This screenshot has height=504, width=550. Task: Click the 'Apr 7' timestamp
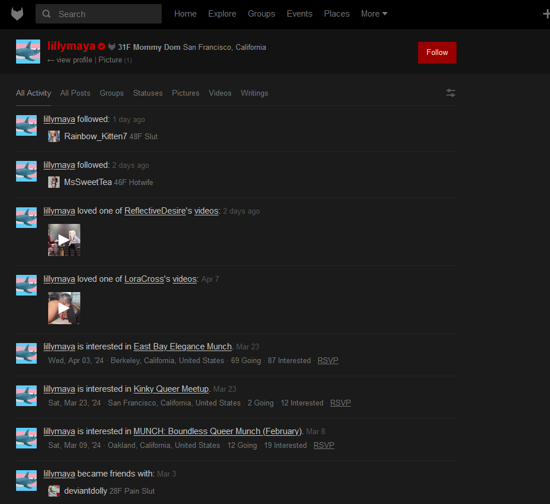coord(210,279)
